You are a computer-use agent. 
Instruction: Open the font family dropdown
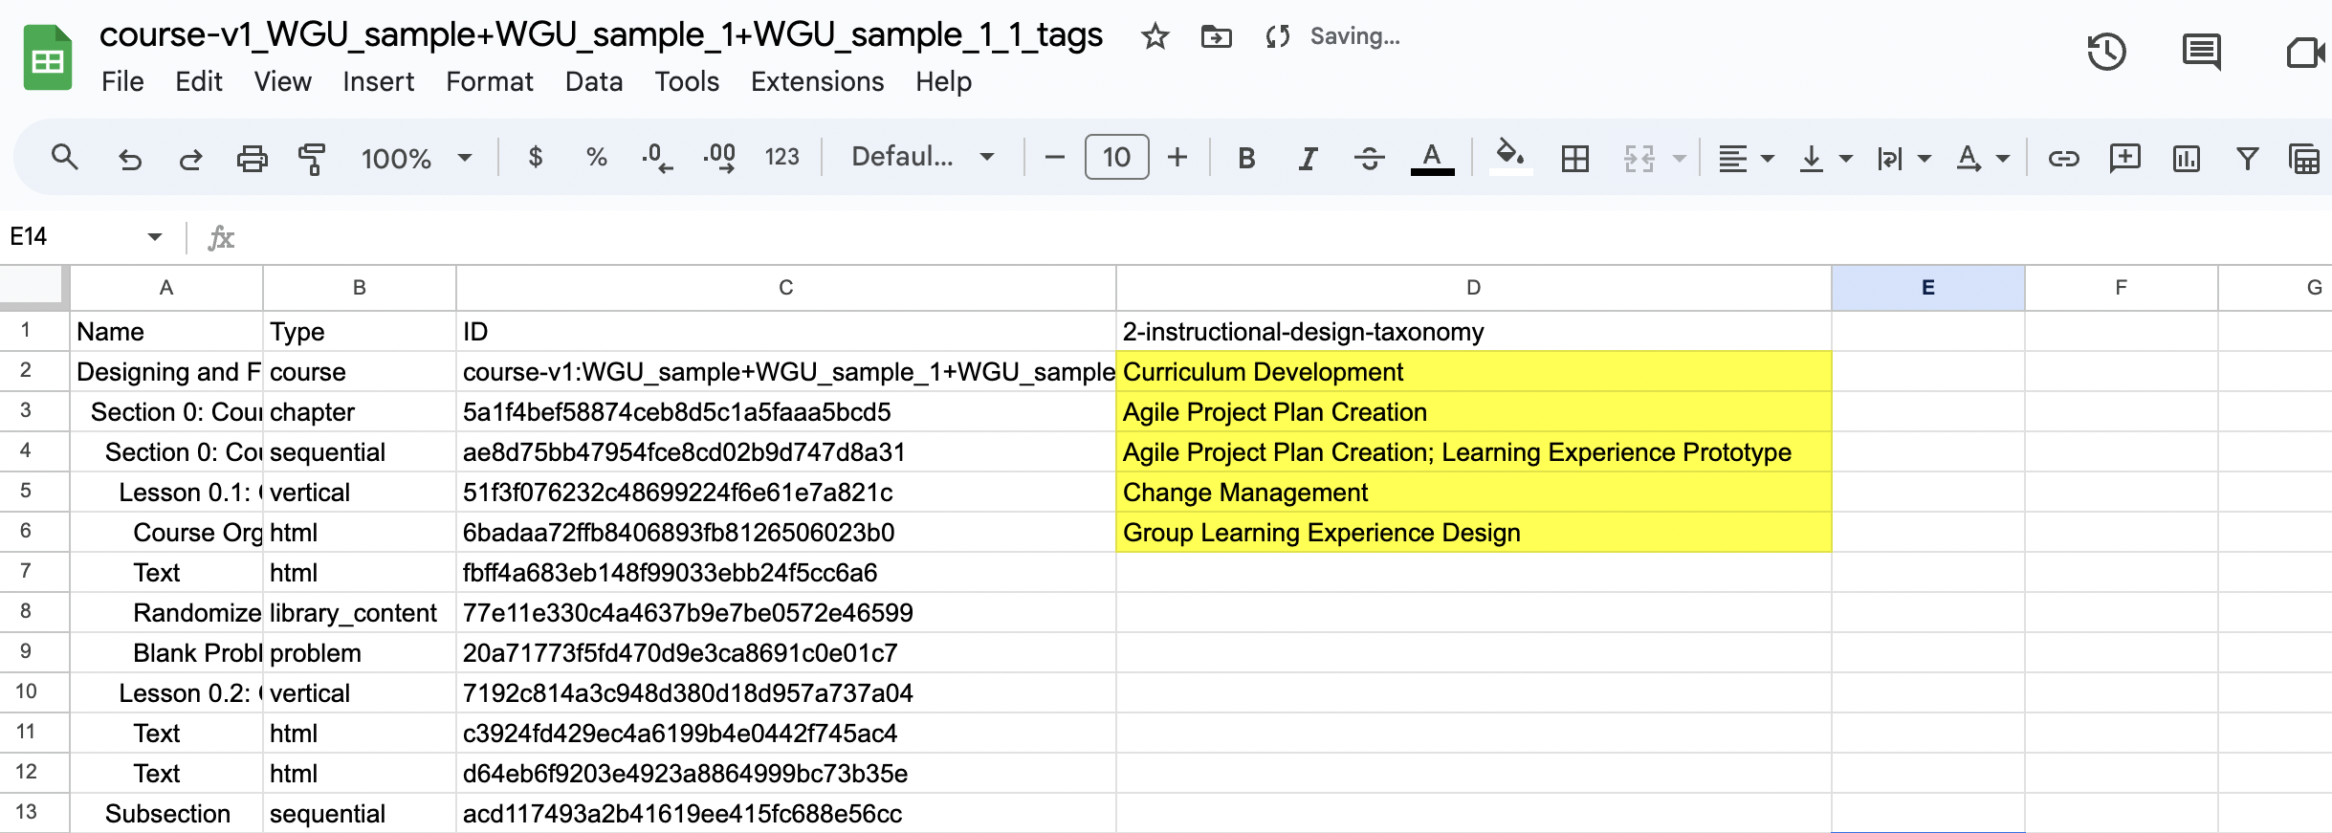click(922, 157)
